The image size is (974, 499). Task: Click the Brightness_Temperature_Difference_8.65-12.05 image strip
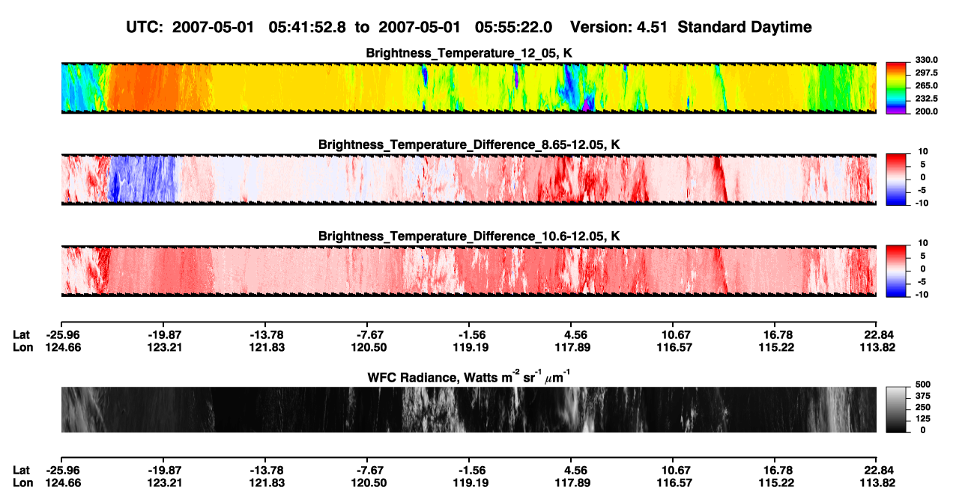coord(468,179)
